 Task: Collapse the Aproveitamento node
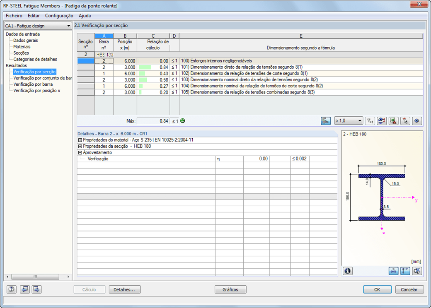(x=80, y=153)
